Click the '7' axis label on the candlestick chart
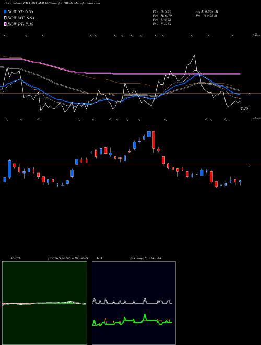The height and width of the screenshot is (345, 261). coord(250,166)
